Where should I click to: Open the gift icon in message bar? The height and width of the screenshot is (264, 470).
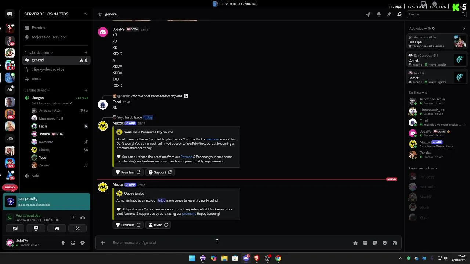click(355, 243)
